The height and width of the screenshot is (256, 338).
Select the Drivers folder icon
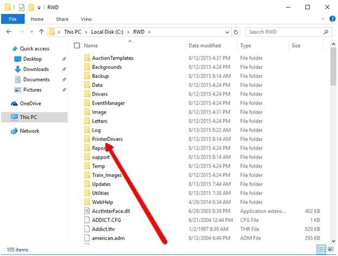coord(87,94)
